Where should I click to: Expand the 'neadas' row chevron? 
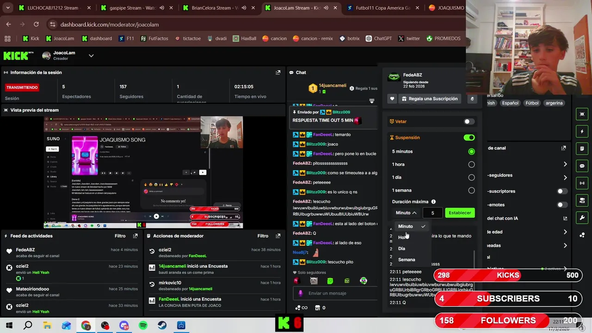point(565,246)
